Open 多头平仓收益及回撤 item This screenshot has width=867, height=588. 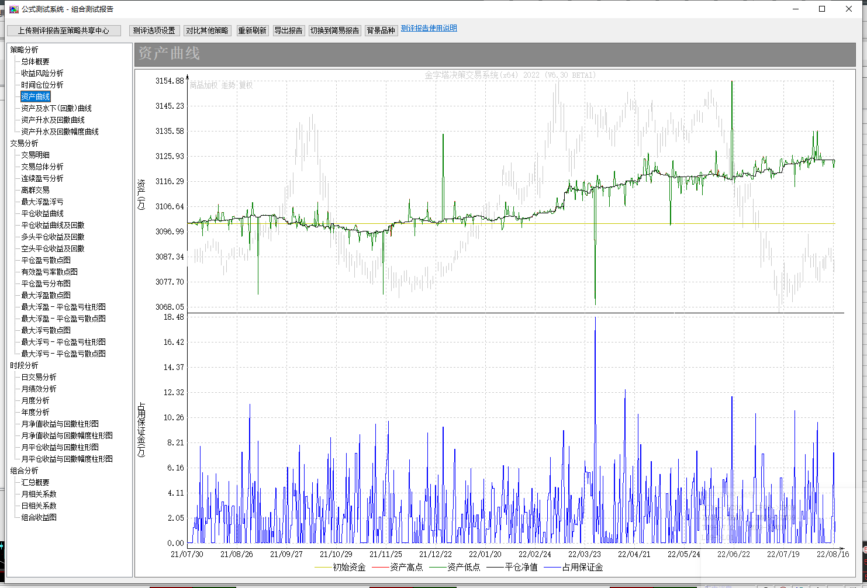[53, 237]
